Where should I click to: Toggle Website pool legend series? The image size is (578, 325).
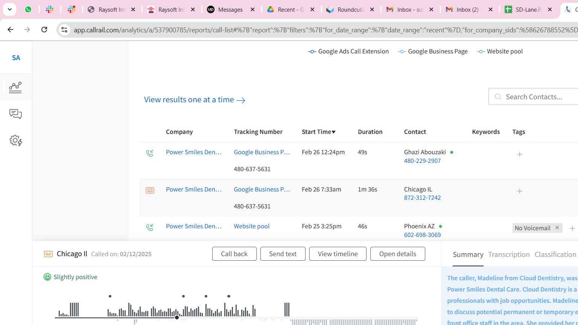500,52
